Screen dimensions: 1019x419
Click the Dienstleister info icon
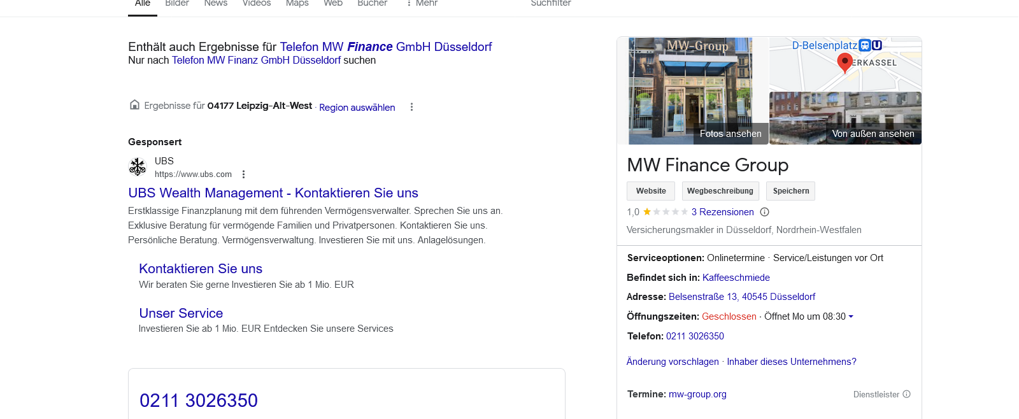click(906, 394)
